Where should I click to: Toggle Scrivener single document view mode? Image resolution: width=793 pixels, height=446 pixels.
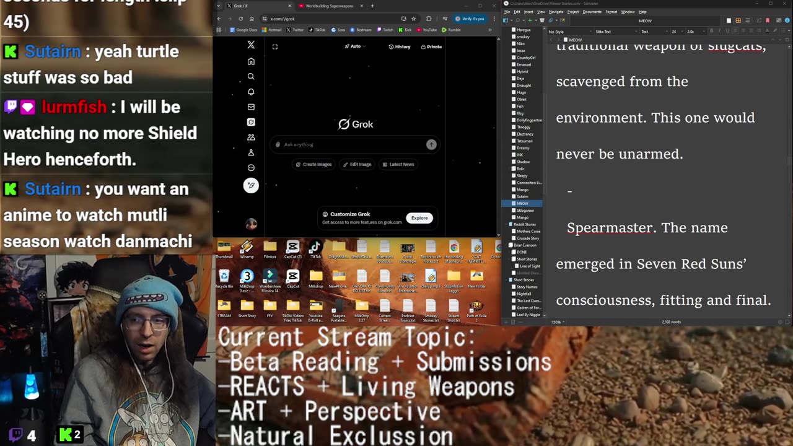pyautogui.click(x=729, y=20)
